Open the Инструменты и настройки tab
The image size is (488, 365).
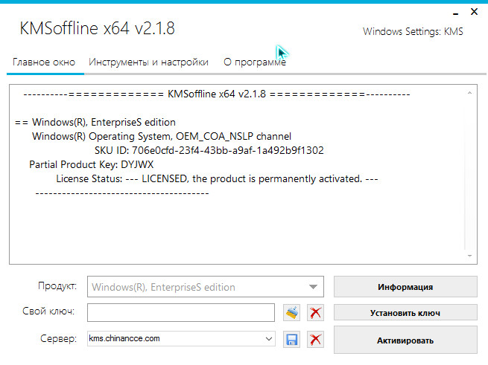click(148, 62)
